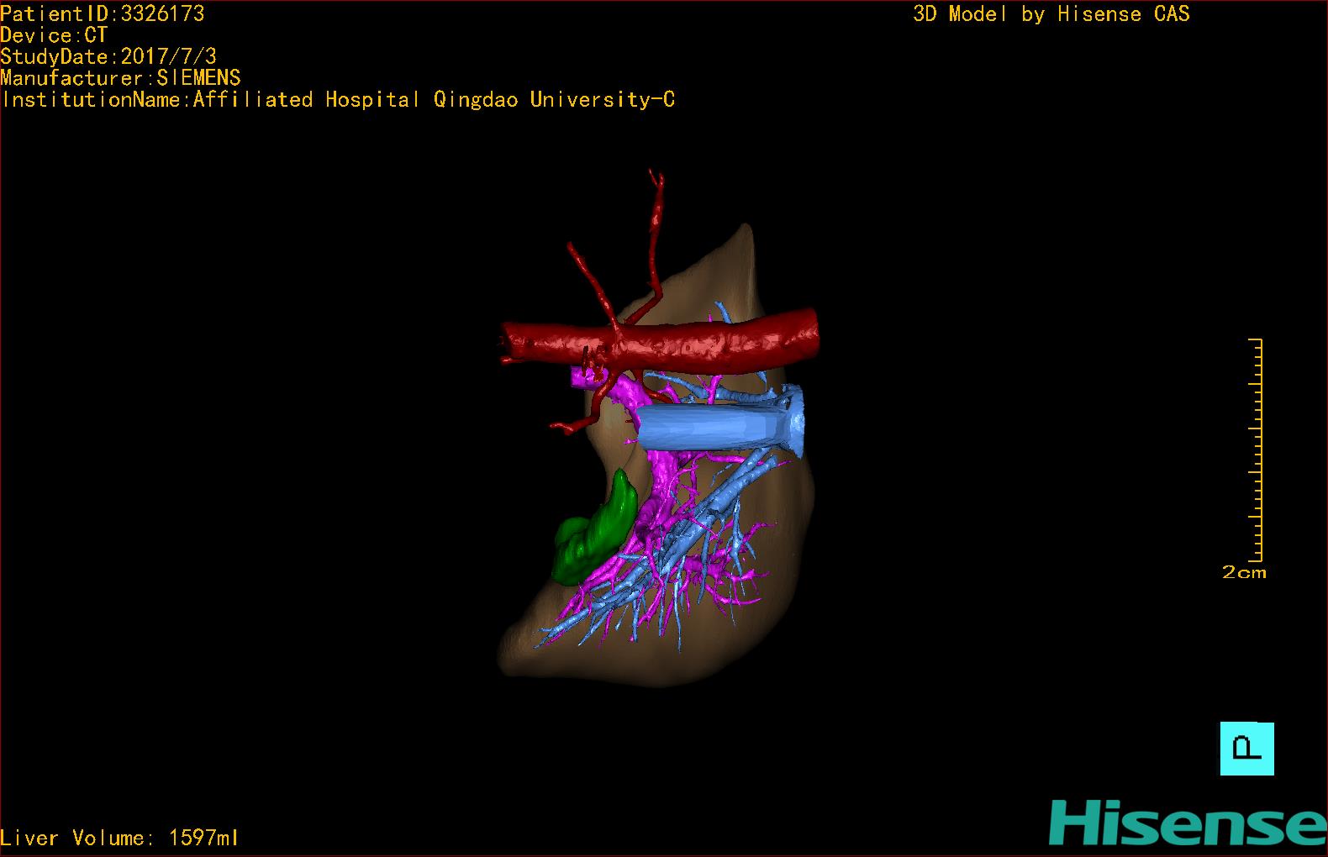Click the Liver Volume: 1597ml readout
The width and height of the screenshot is (1328, 857).
(x=119, y=838)
